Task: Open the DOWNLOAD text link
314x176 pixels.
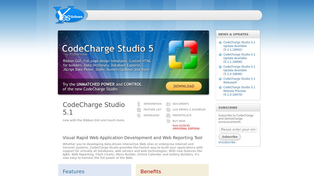Action: coord(151,115)
